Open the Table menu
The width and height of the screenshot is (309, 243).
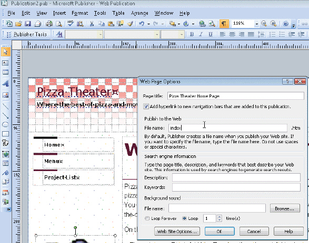click(118, 13)
